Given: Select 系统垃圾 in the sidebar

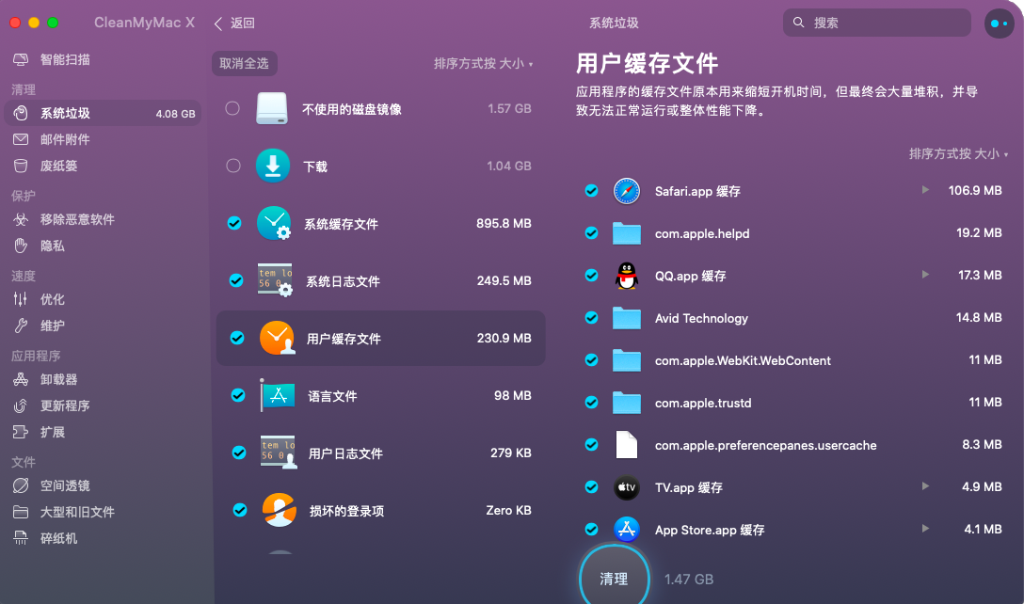Looking at the screenshot, I should click(x=103, y=113).
